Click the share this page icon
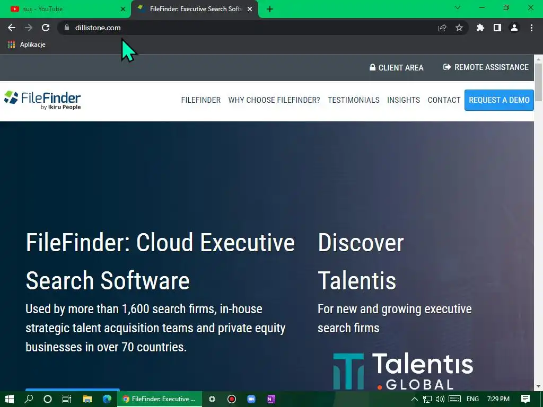543x407 pixels. [x=442, y=28]
